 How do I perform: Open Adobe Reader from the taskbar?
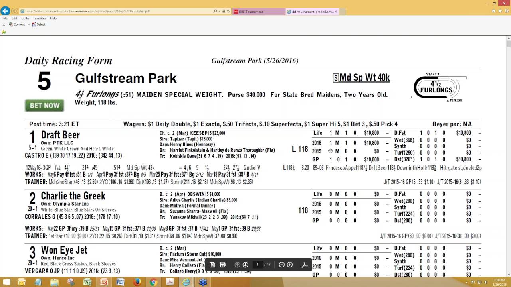pos(170,282)
